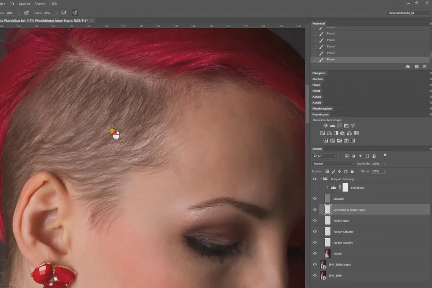Expand the Kanäle panel tab

pyautogui.click(x=317, y=103)
